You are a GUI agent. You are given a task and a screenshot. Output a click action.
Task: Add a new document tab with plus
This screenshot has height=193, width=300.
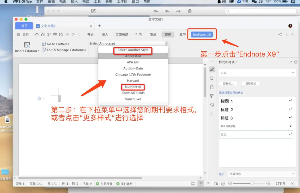coord(99,26)
